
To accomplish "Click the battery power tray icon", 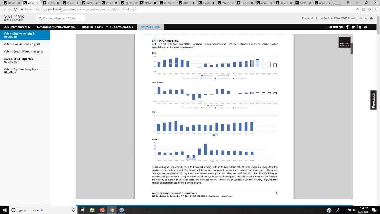I will pyautogui.click(x=349, y=210).
